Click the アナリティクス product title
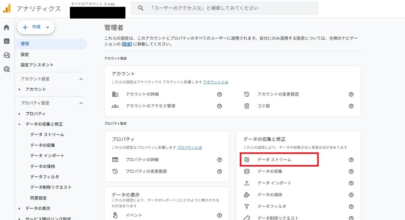Image resolution: width=405 pixels, height=220 pixels. pos(39,9)
